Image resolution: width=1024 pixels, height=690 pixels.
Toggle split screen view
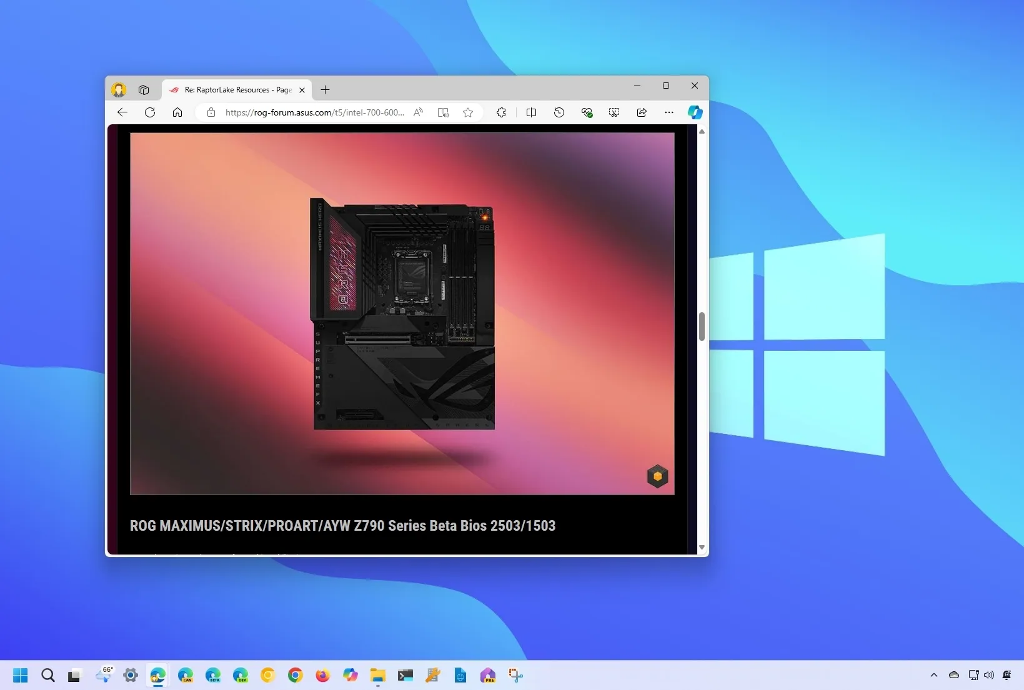(x=530, y=112)
